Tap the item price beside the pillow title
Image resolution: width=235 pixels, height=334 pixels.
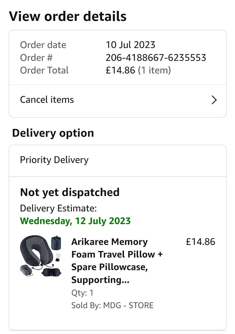[200, 242]
